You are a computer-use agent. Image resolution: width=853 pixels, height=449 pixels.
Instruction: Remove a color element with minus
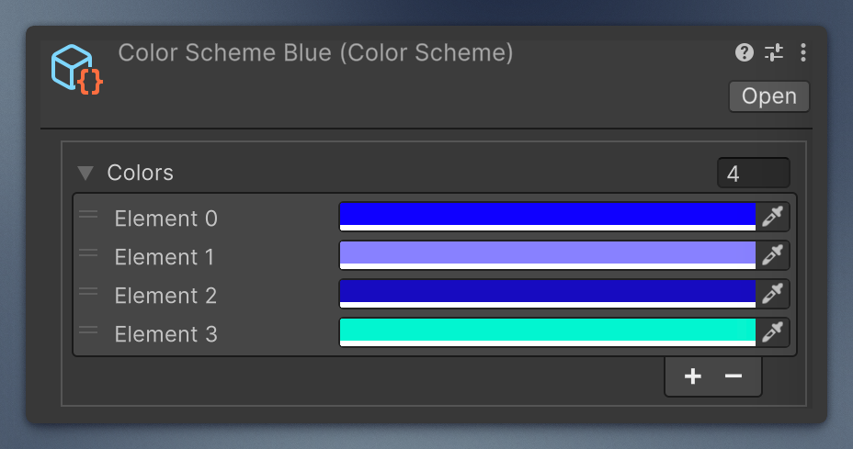coord(734,376)
